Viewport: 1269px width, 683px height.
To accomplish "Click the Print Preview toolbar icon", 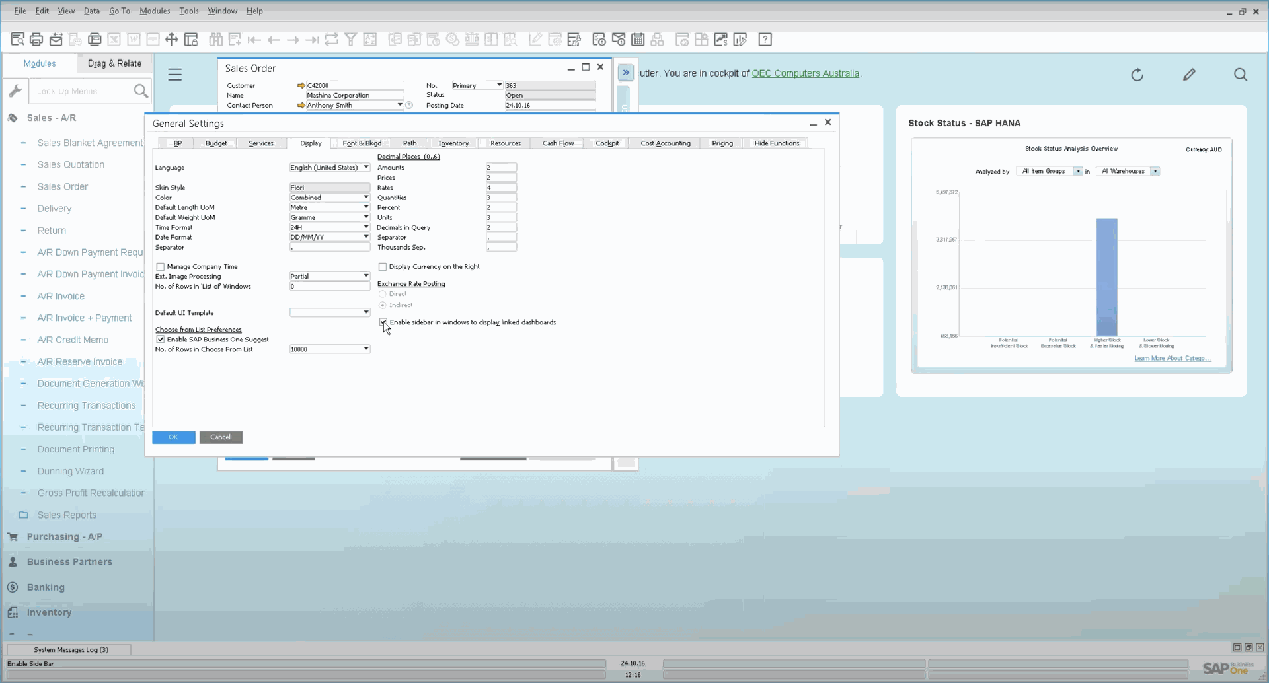I will [x=18, y=40].
